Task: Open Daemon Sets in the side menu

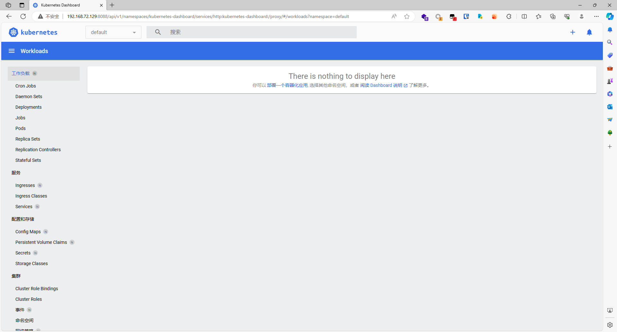Action: [x=29, y=97]
